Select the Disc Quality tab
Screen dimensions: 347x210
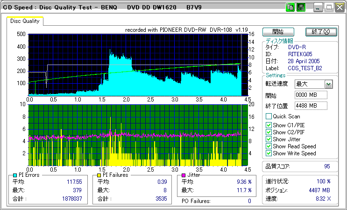point(25,21)
